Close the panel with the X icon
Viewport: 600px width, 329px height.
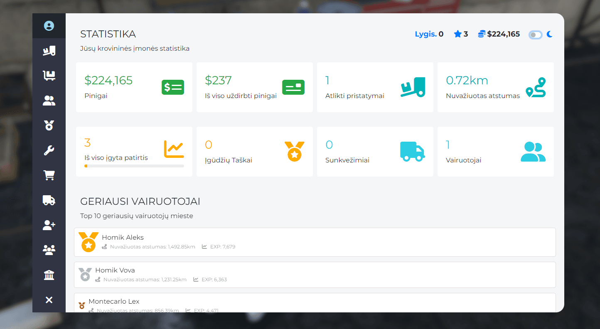click(49, 300)
